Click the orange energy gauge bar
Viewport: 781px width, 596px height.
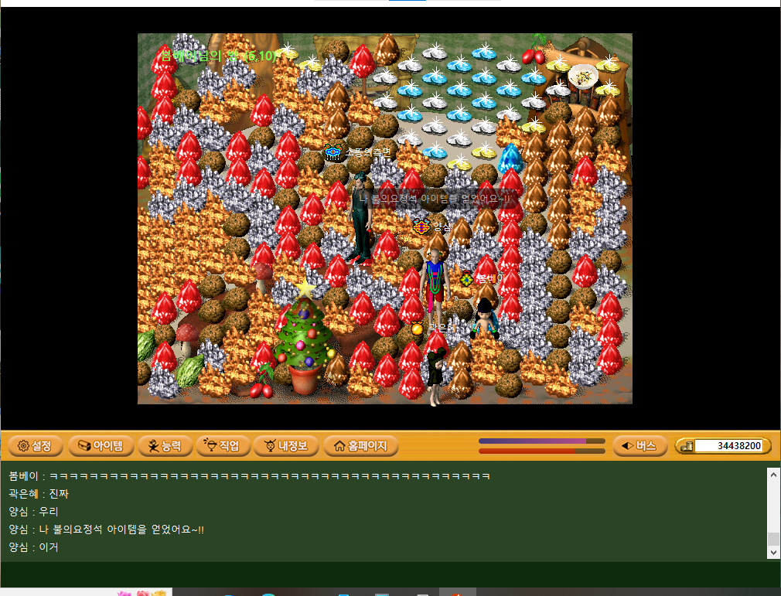pos(541,451)
